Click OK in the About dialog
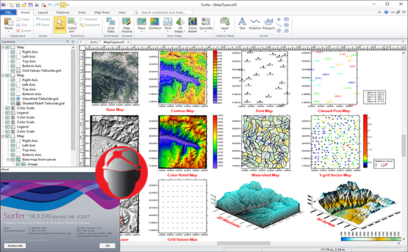 point(107,246)
